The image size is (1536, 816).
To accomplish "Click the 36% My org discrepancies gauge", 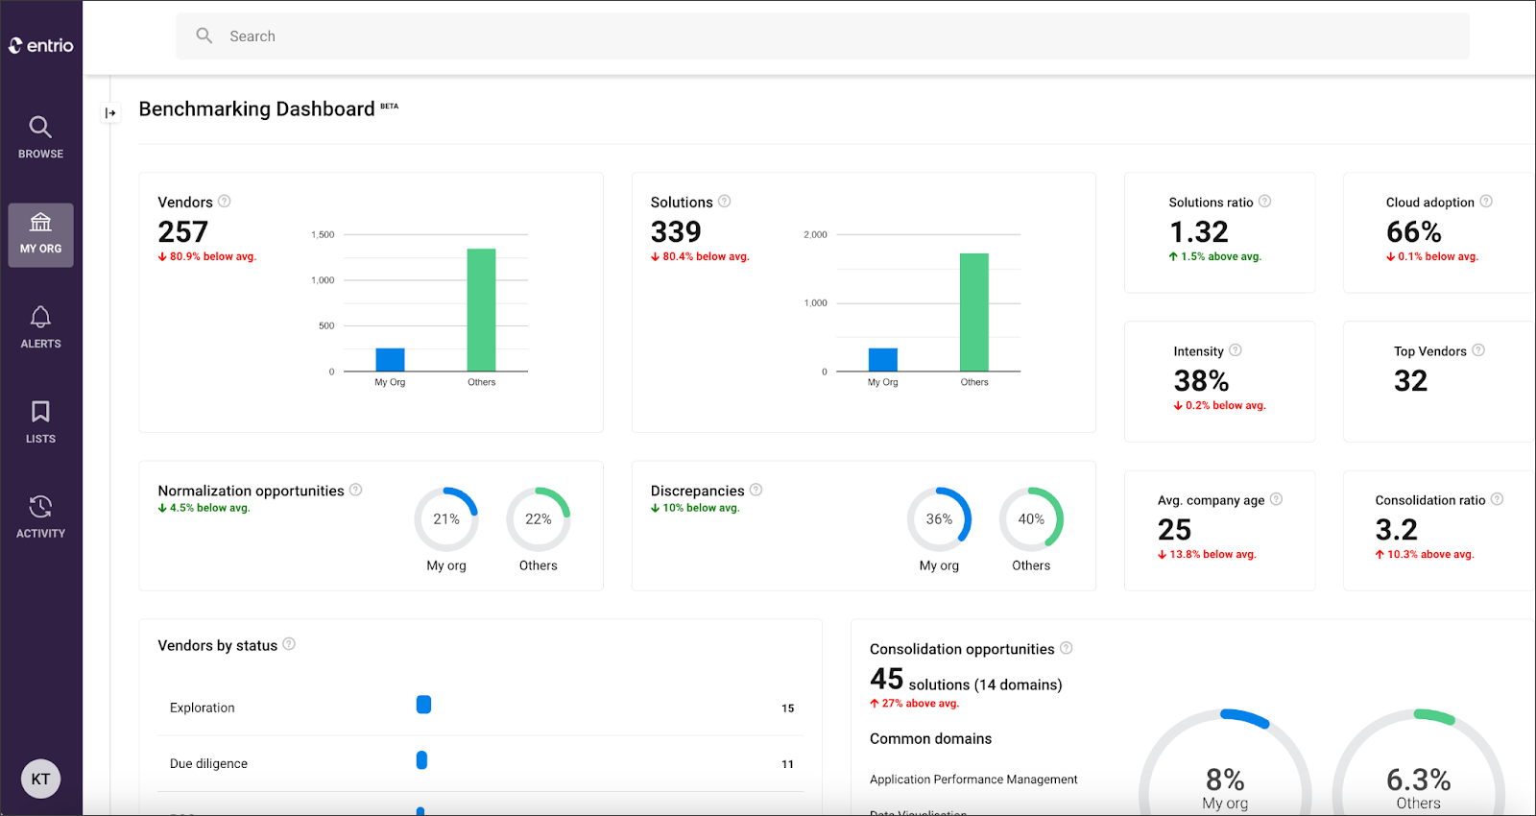I will coord(940,519).
